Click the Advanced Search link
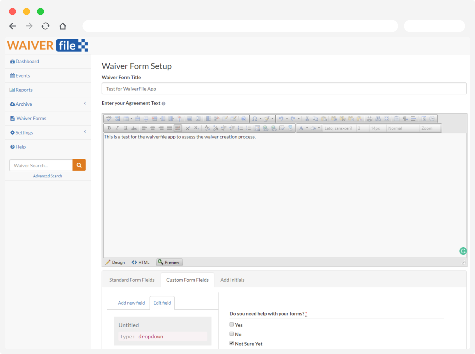This screenshot has width=475, height=354. (x=47, y=176)
